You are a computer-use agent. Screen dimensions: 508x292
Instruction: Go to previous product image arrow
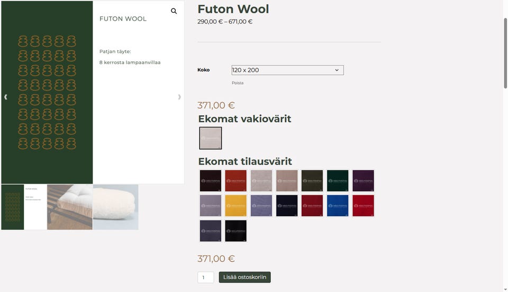click(5, 97)
